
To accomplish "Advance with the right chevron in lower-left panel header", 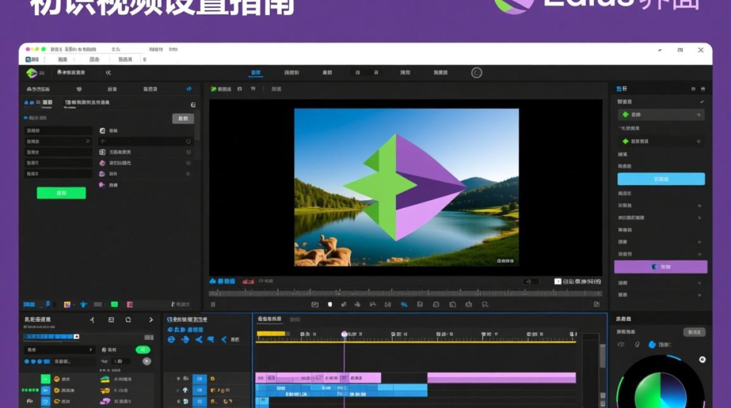I will click(x=151, y=320).
